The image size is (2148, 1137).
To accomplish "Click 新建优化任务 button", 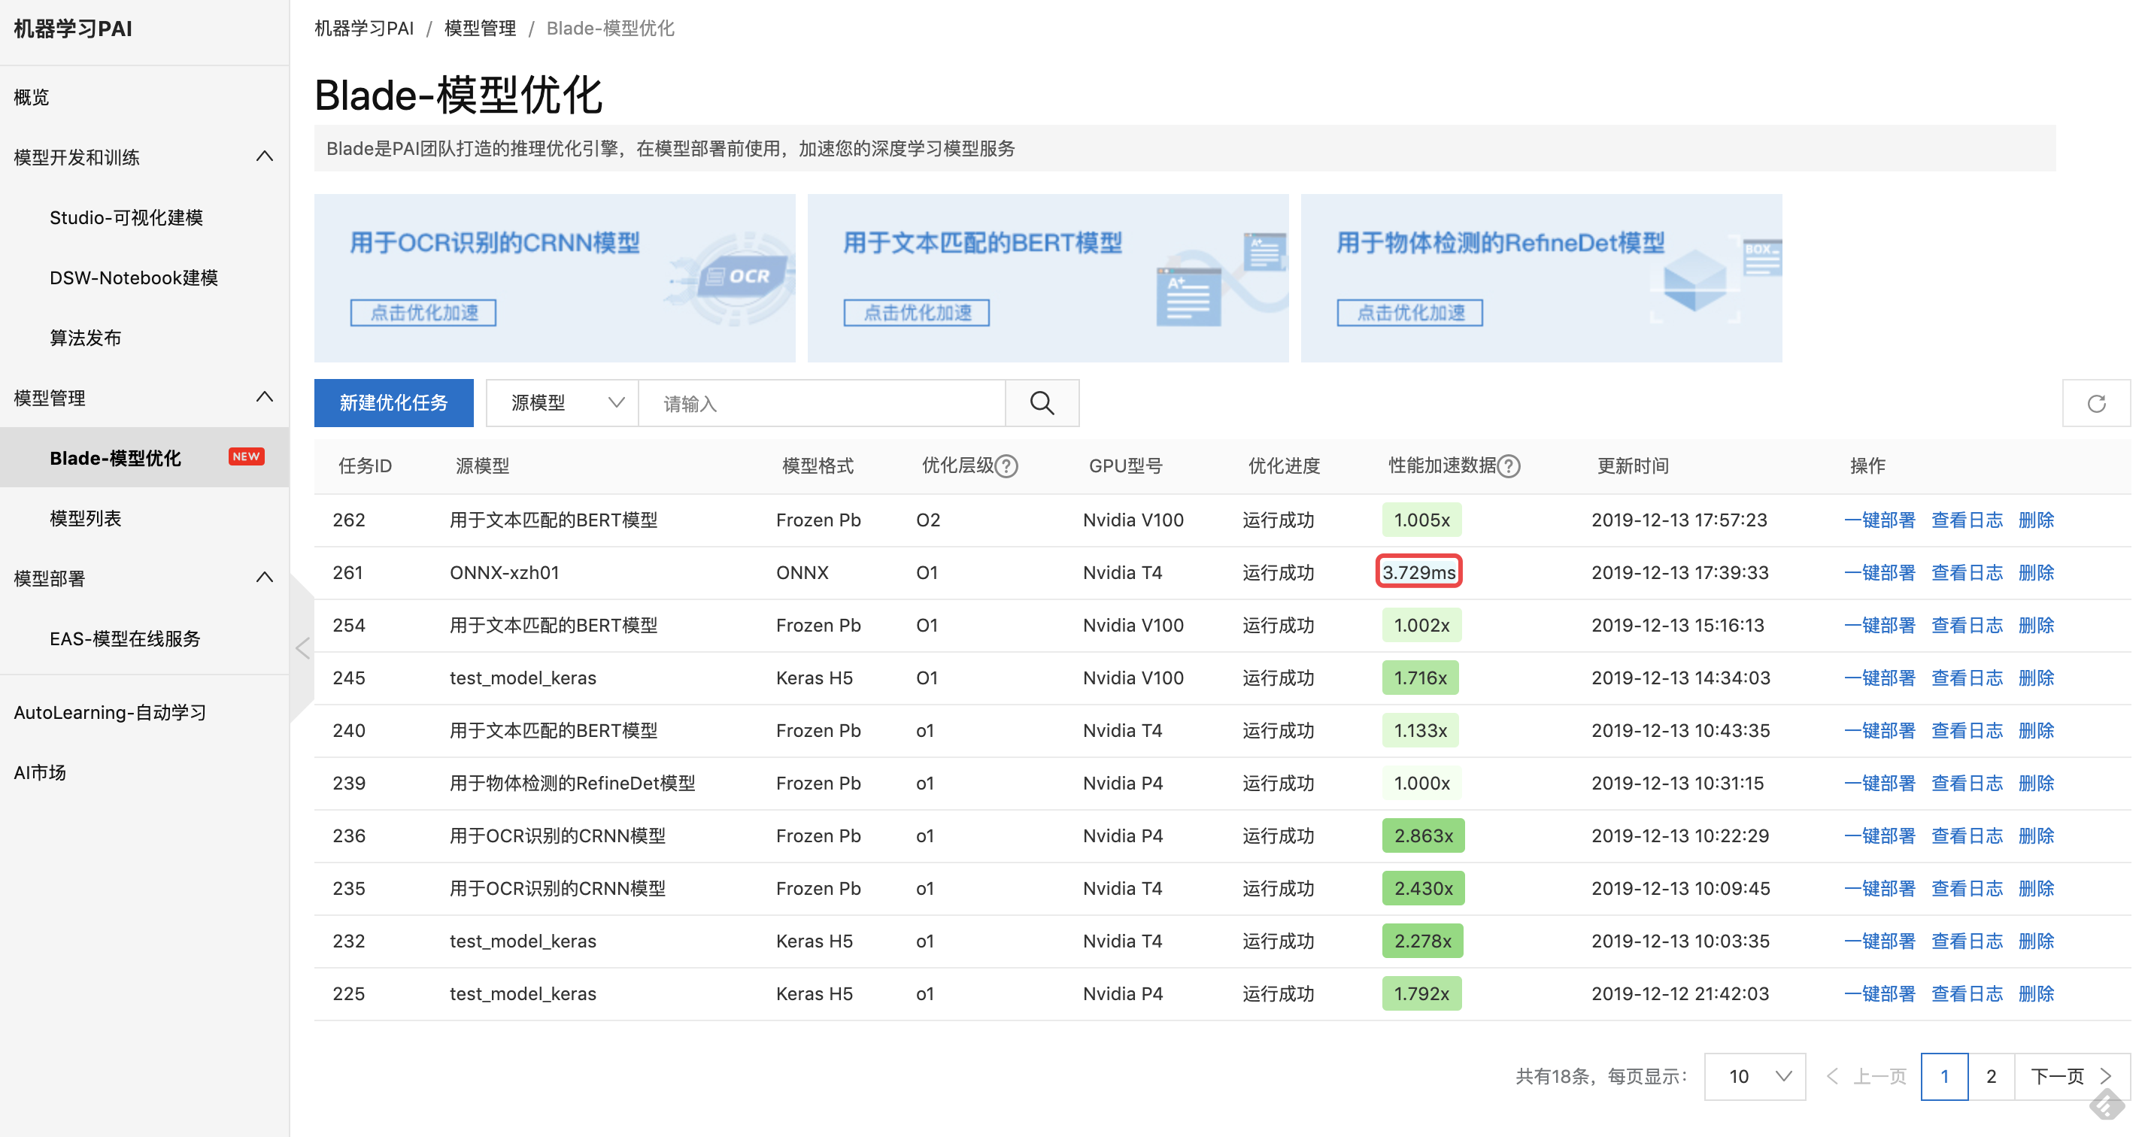I will (393, 404).
